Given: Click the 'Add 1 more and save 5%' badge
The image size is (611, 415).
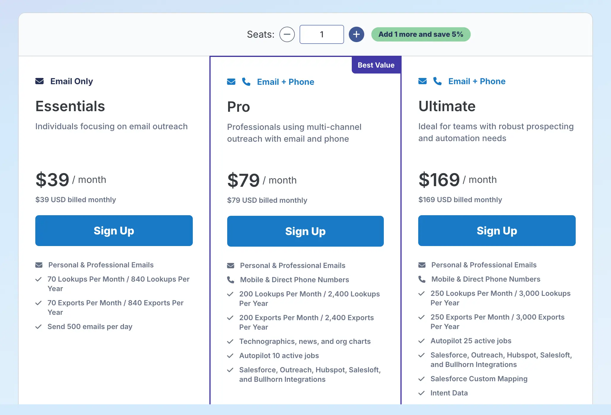Looking at the screenshot, I should pos(421,34).
